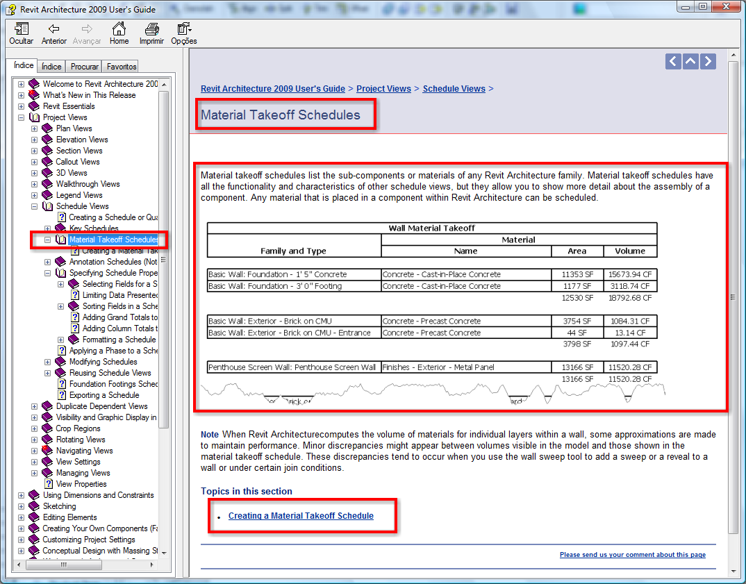
Task: Open the Opções toolbar menu
Action: 183,29
